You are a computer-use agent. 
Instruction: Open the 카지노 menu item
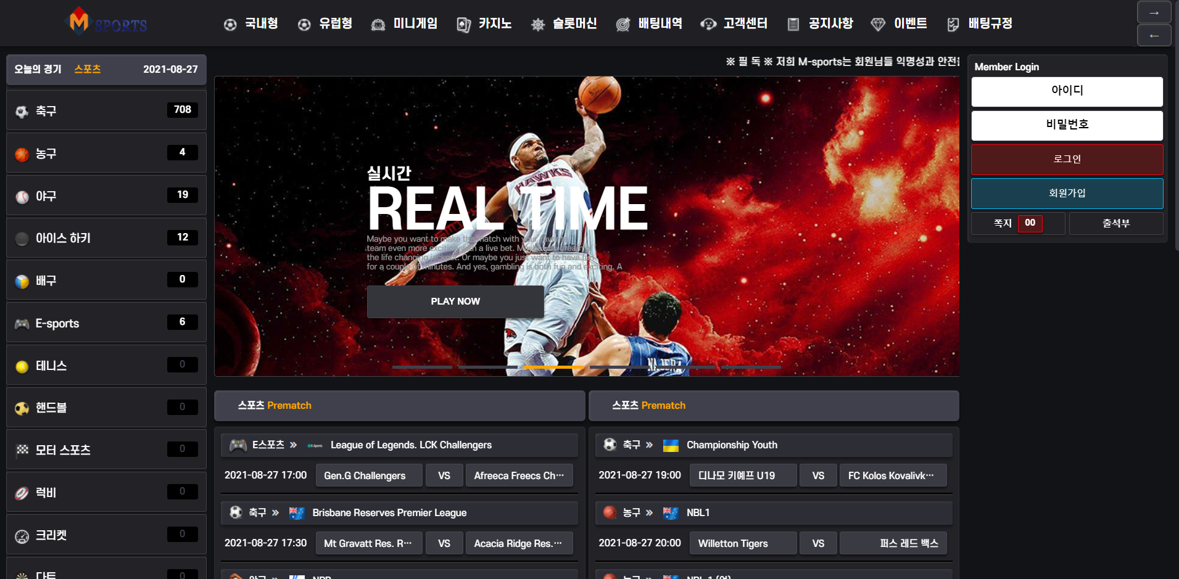[x=484, y=23]
